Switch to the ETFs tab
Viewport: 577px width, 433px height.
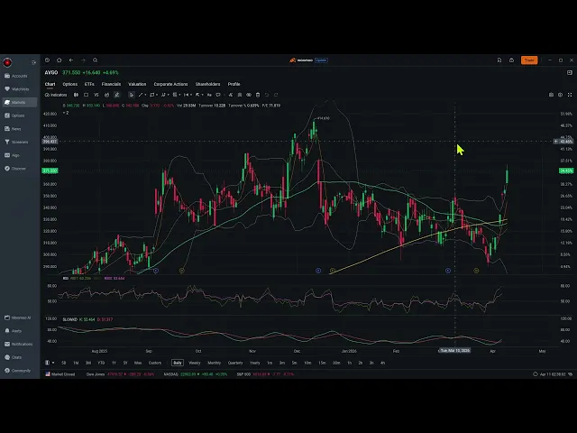coord(89,84)
